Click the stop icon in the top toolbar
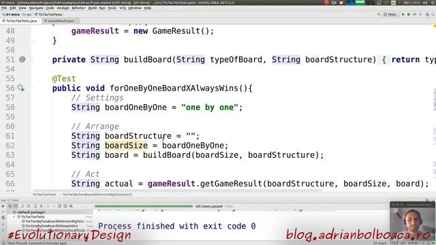 pos(420,14)
